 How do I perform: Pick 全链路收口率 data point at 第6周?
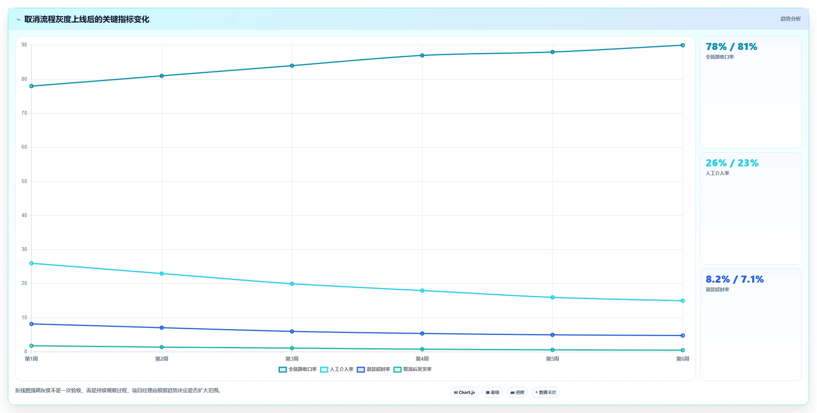(683, 45)
